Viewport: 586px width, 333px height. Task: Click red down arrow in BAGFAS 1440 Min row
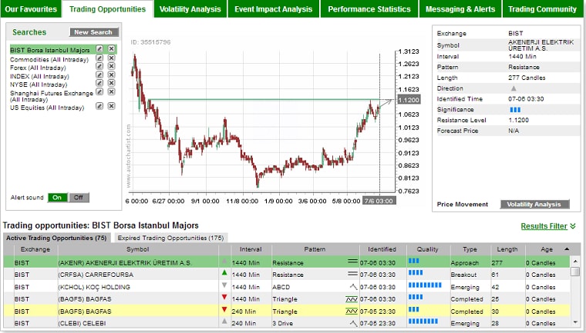click(x=224, y=297)
